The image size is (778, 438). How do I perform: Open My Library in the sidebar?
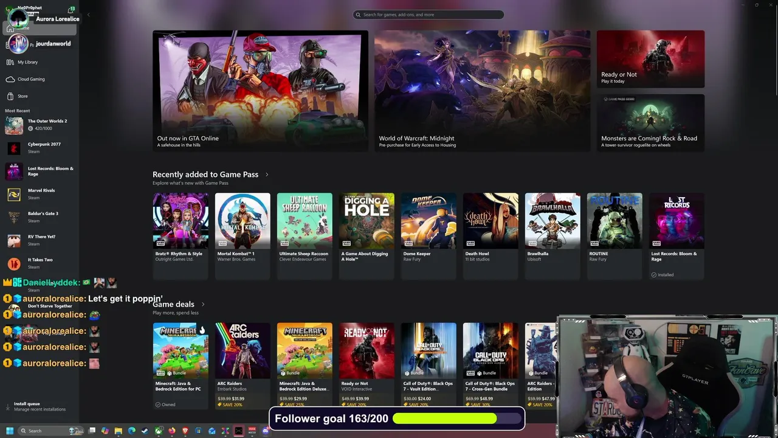40,62
